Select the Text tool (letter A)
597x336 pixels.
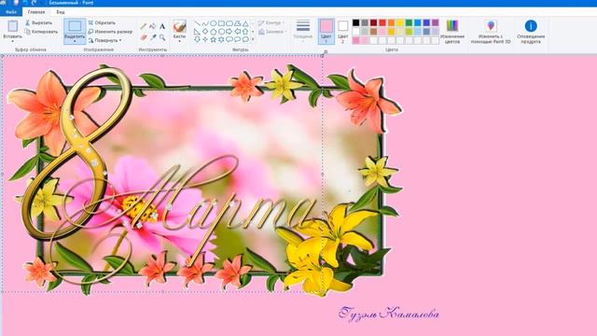[162, 26]
